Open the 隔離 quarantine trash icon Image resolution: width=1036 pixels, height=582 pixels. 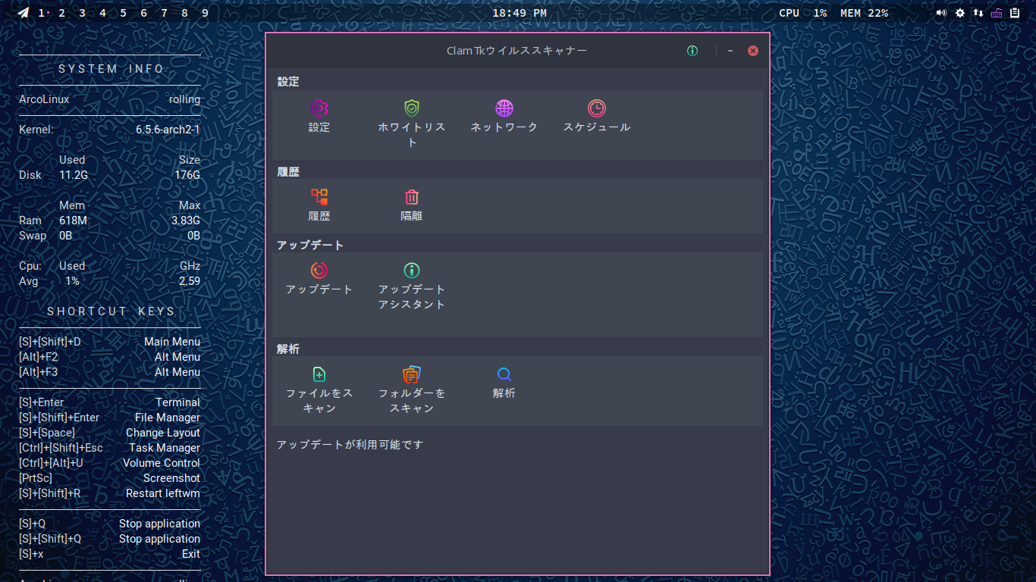tap(412, 197)
